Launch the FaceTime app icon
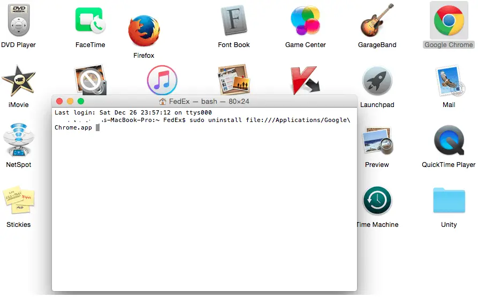The image size is (478, 297). pyautogui.click(x=90, y=20)
